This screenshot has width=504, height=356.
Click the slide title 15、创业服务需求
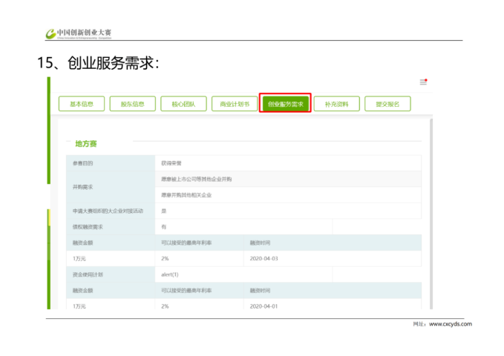[98, 62]
